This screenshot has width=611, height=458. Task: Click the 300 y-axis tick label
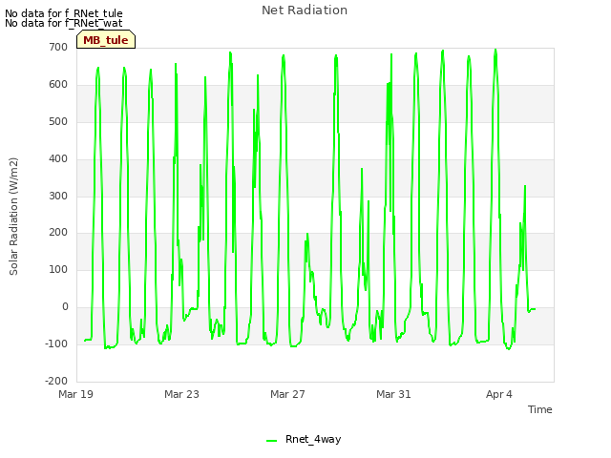[58, 196]
